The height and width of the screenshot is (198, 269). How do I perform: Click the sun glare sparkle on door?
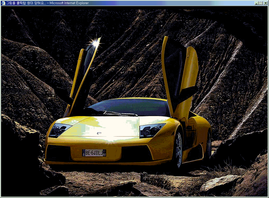[94, 42]
